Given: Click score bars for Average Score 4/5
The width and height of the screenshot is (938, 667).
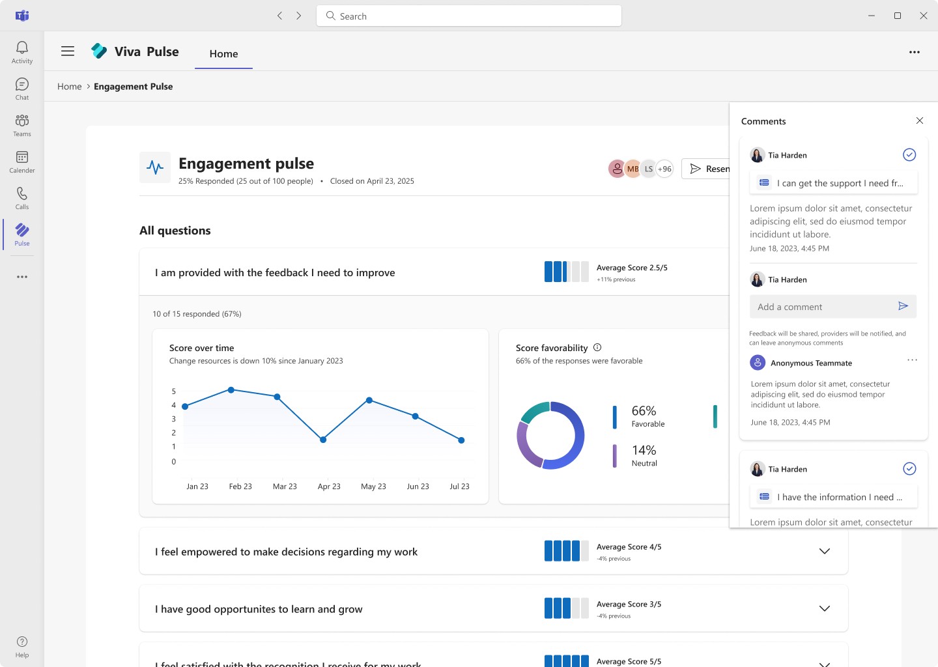Looking at the screenshot, I should [566, 551].
